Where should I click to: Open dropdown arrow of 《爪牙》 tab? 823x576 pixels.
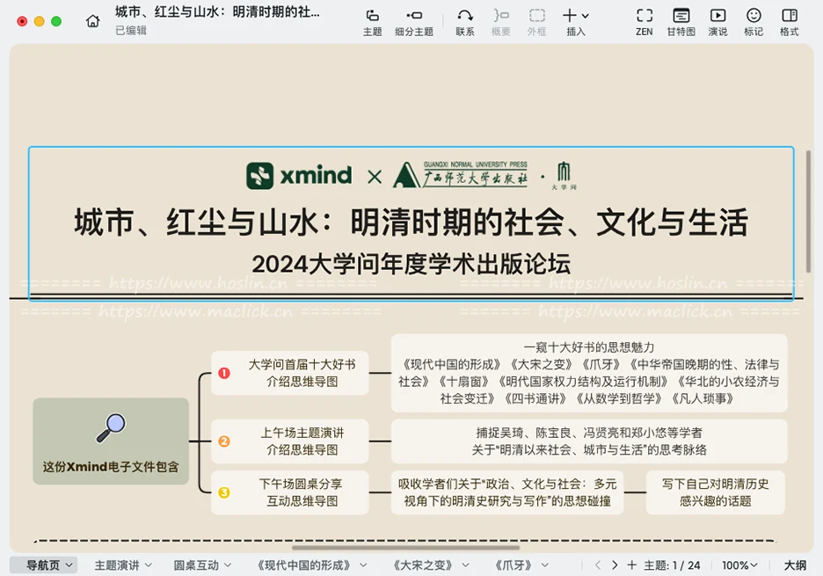(x=545, y=565)
